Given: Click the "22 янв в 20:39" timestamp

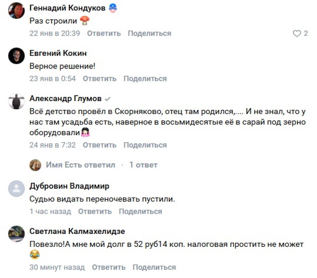Looking at the screenshot, I should click(55, 34).
